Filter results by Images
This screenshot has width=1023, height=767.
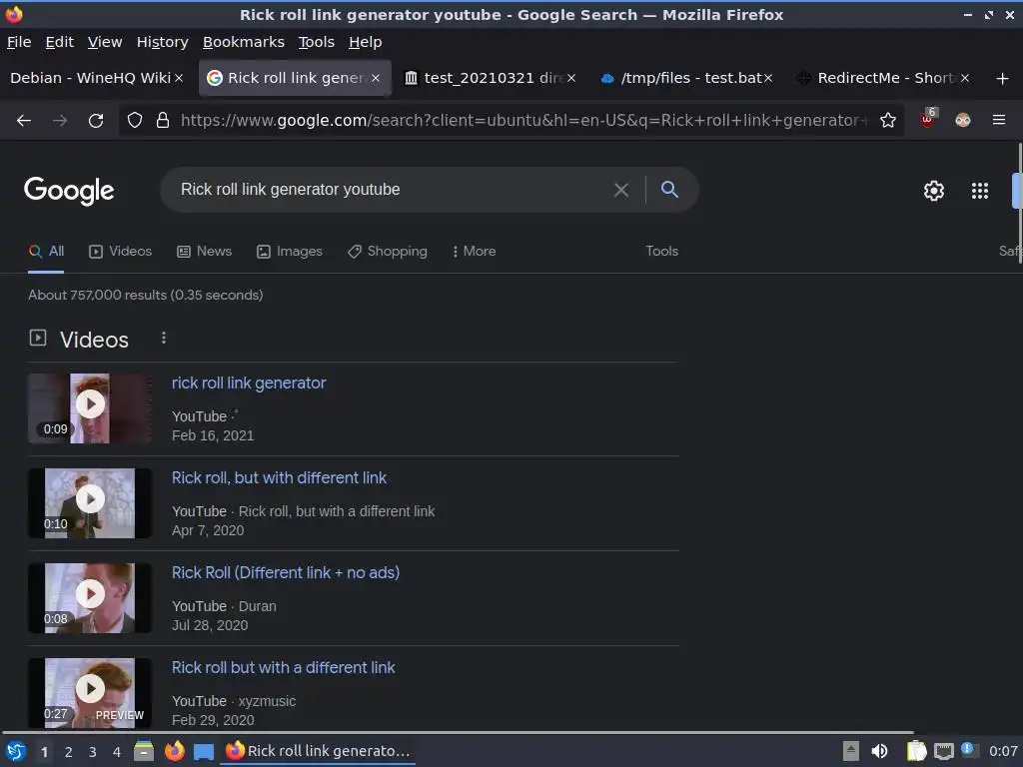tap(289, 251)
